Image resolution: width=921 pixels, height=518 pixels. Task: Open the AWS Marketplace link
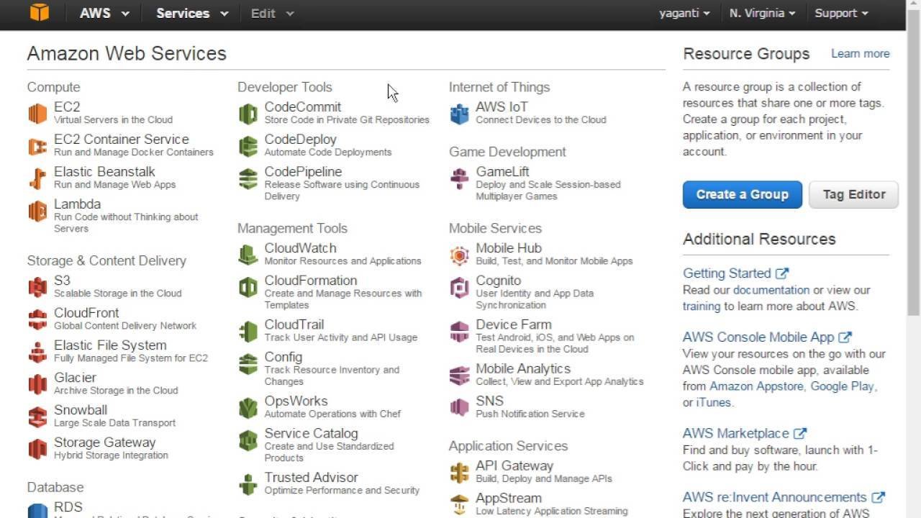(x=745, y=434)
